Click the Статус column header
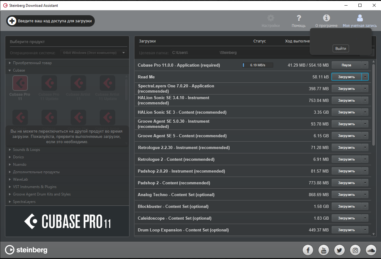Viewport: 381px width, 259px height. point(260,41)
